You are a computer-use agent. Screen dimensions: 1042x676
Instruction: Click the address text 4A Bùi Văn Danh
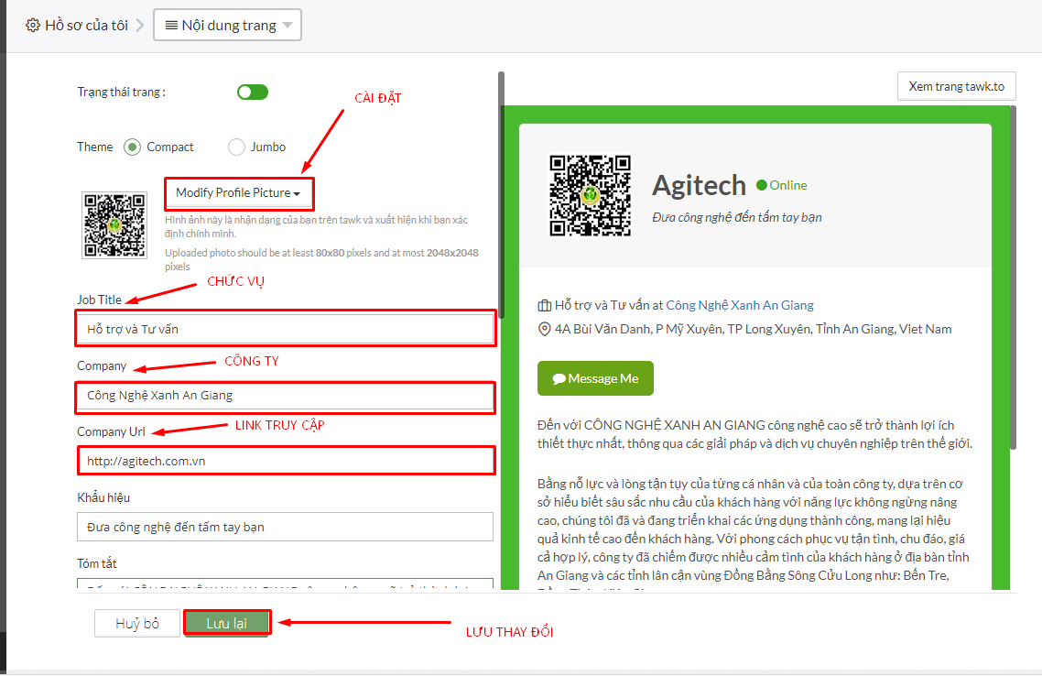tap(753, 329)
